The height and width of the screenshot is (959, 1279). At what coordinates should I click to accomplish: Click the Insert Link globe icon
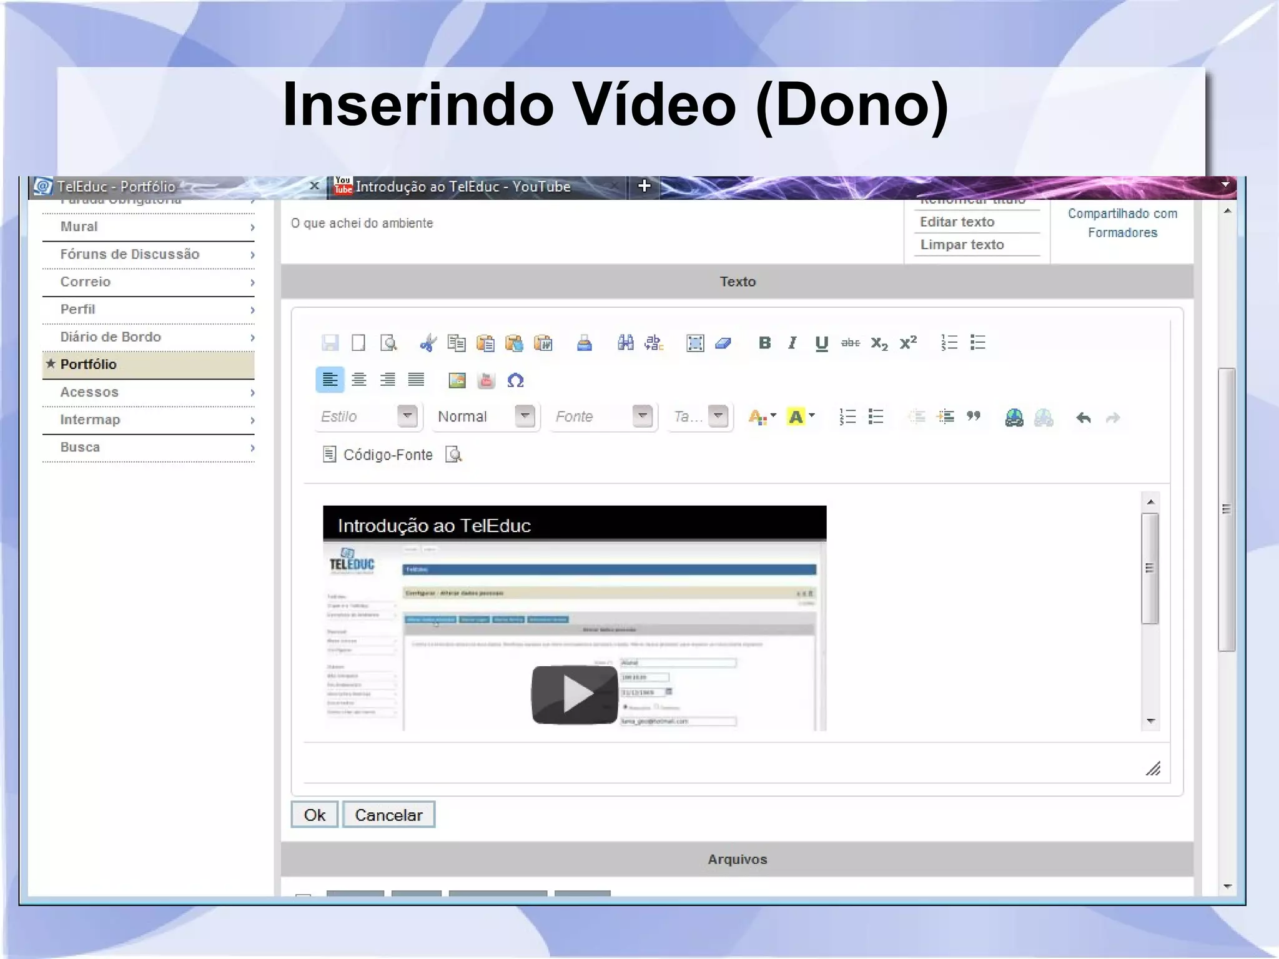coord(1014,417)
